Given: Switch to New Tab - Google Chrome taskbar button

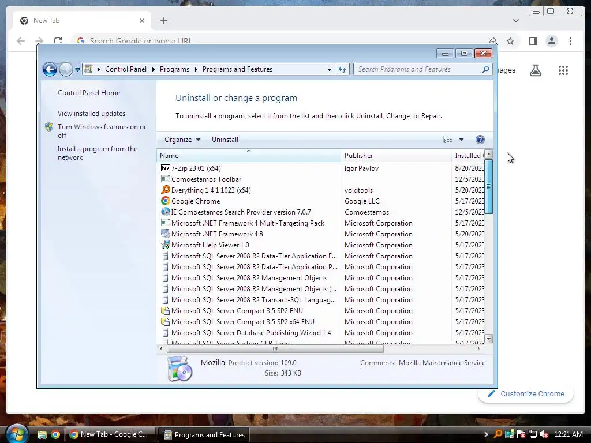Looking at the screenshot, I should click(x=110, y=434).
